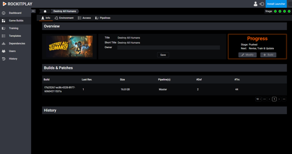Click the fourth green Stage indicator

pos(289,11)
